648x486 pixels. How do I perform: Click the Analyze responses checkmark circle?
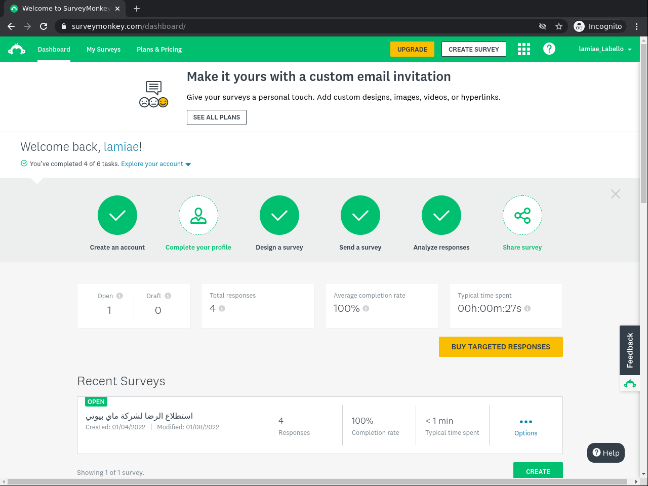click(x=441, y=215)
